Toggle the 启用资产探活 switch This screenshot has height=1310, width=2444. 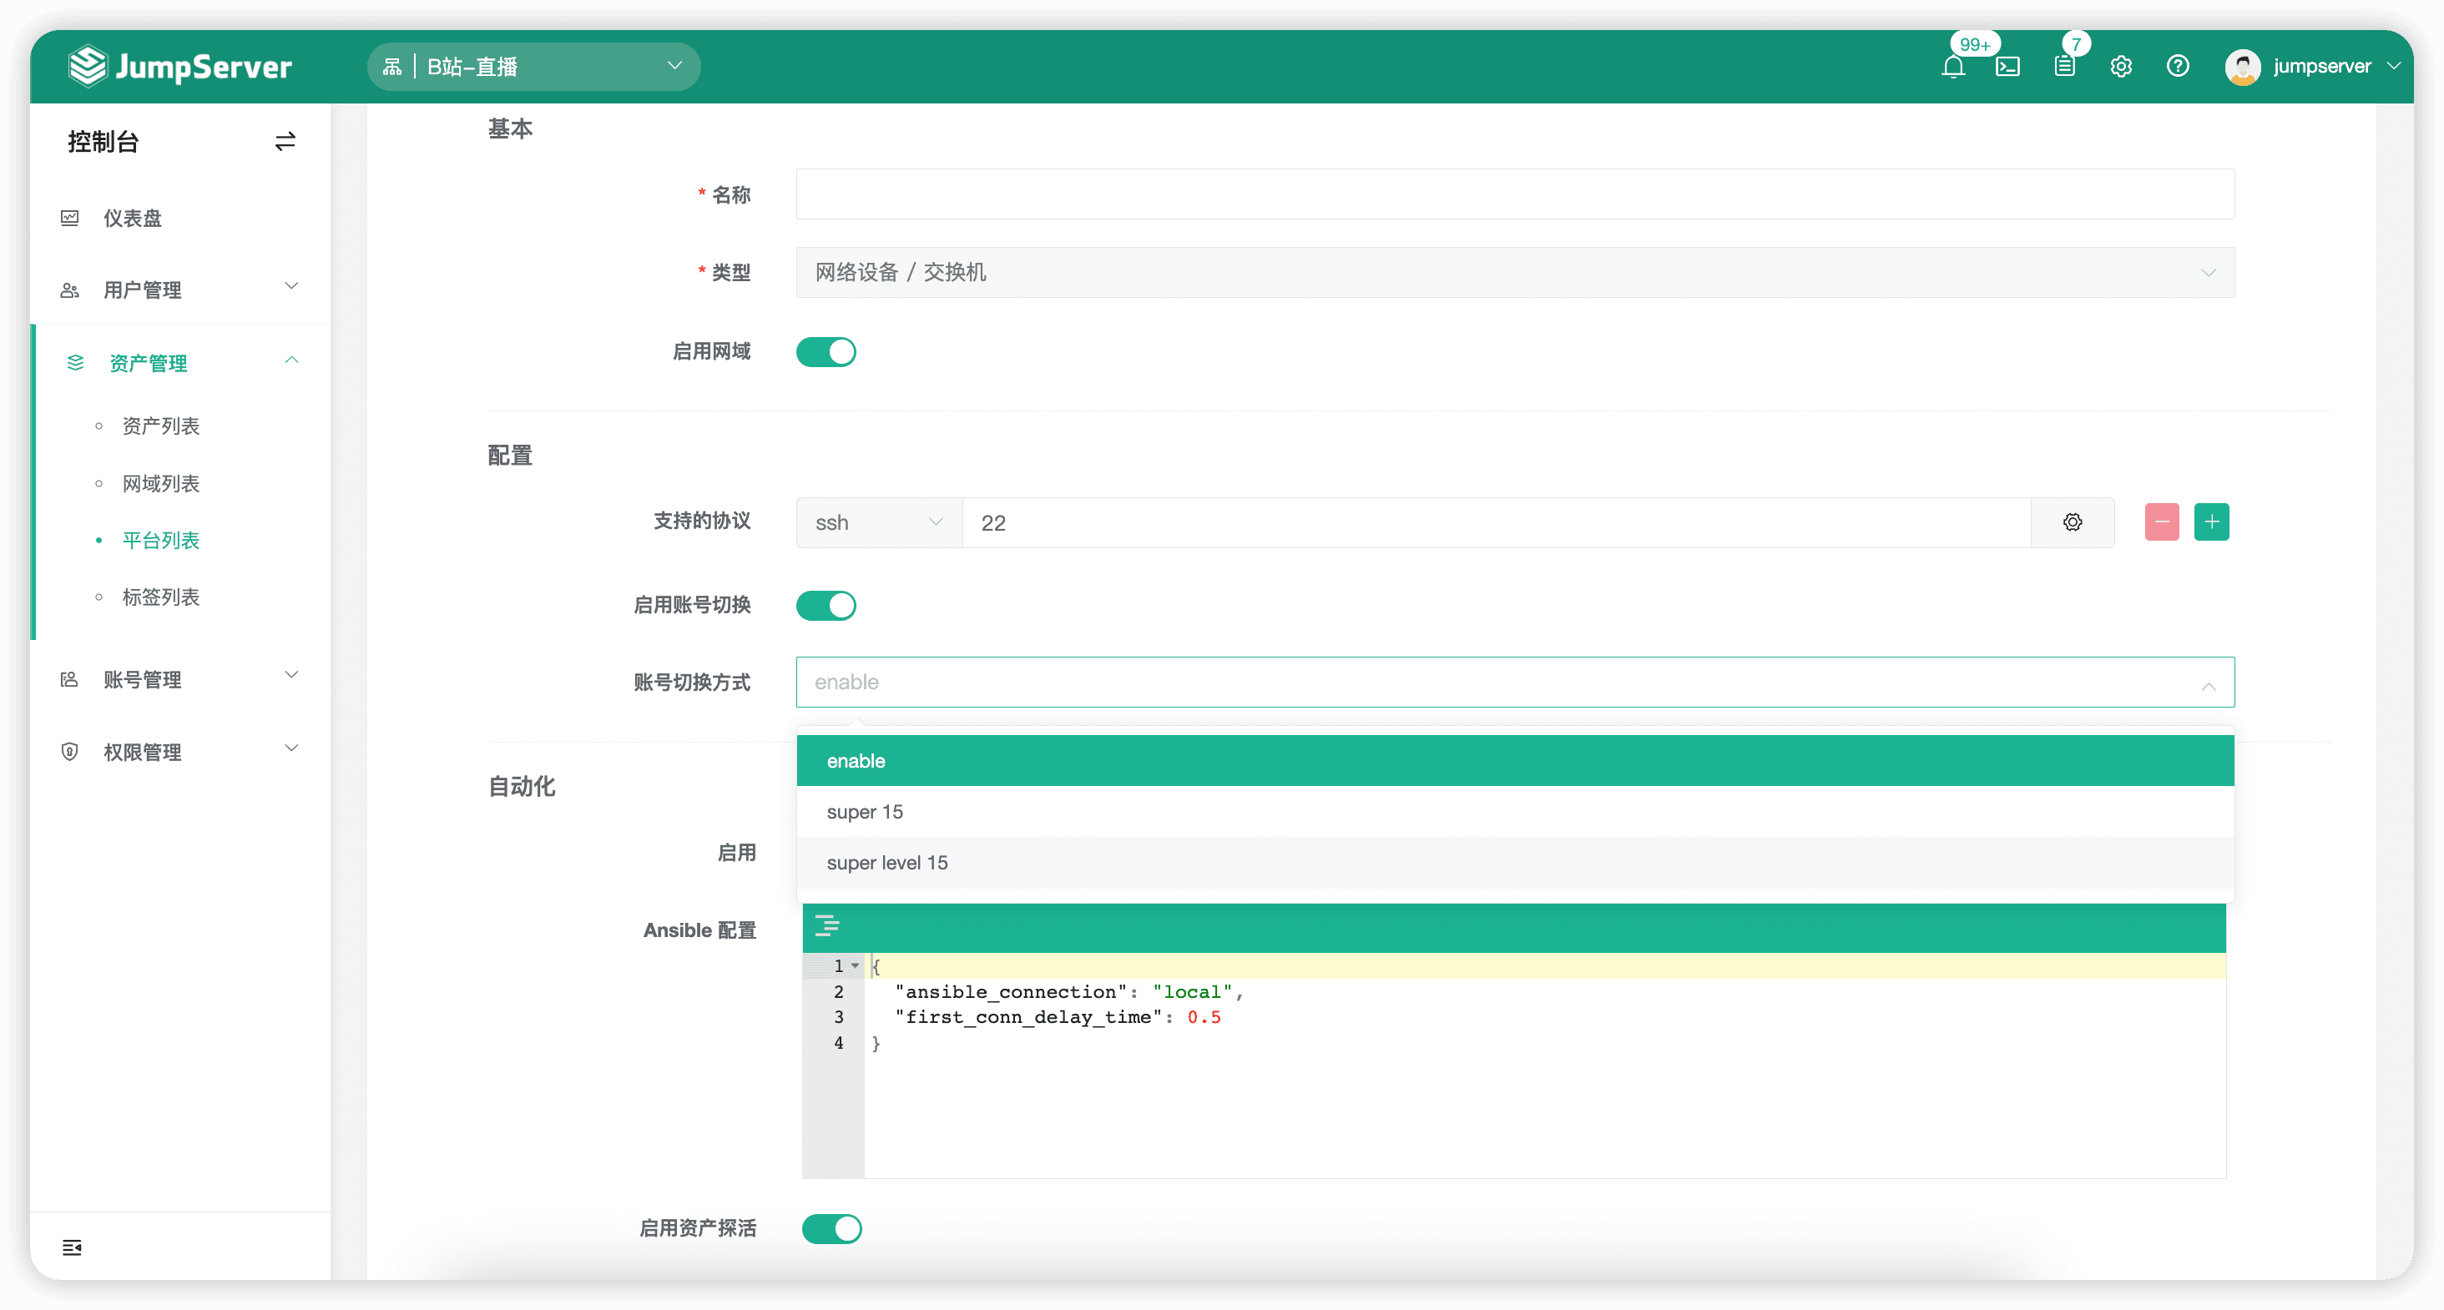pos(831,1228)
